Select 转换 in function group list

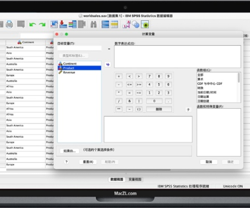pos(200,88)
